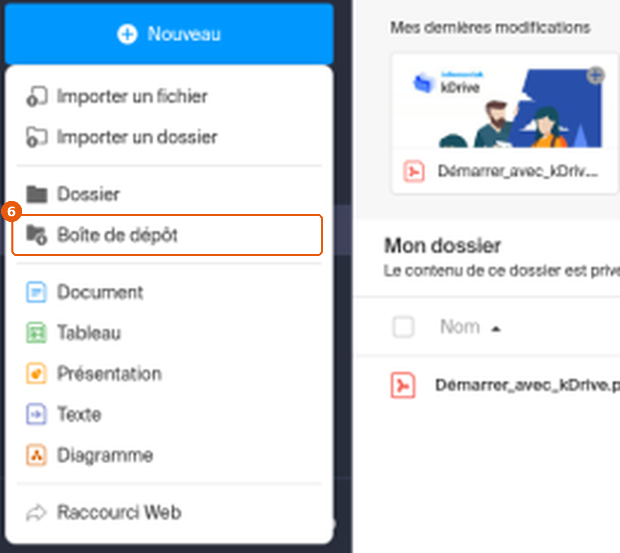This screenshot has height=553, width=620.
Task: Click the Raccourci Web arrow icon
Action: click(x=36, y=513)
